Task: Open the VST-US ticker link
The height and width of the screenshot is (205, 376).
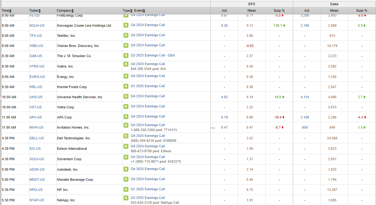Action: (36, 107)
